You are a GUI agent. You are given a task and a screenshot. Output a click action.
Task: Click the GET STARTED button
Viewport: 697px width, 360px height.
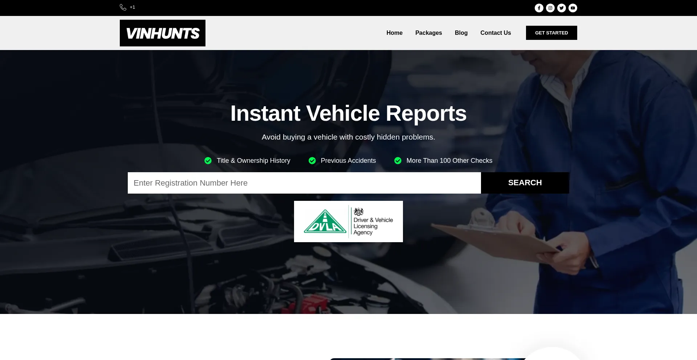(x=551, y=33)
